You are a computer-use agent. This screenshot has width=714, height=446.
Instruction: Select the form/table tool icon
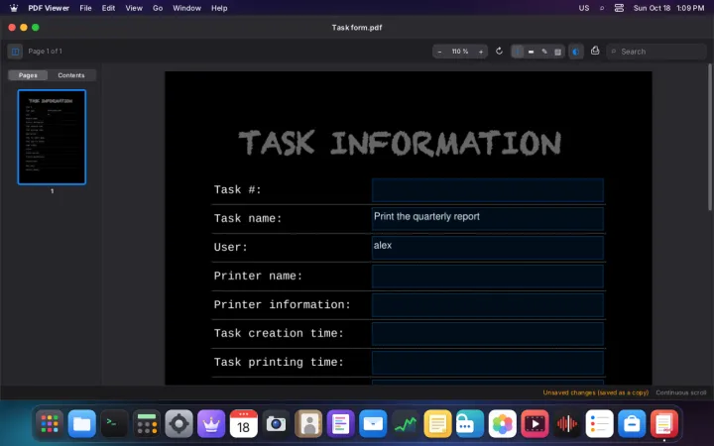[557, 52]
